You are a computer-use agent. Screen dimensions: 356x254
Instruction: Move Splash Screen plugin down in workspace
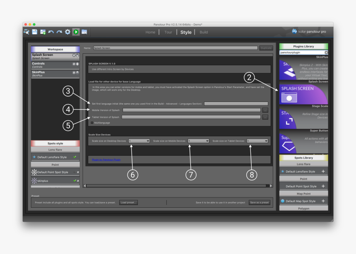pyautogui.click(x=77, y=55)
